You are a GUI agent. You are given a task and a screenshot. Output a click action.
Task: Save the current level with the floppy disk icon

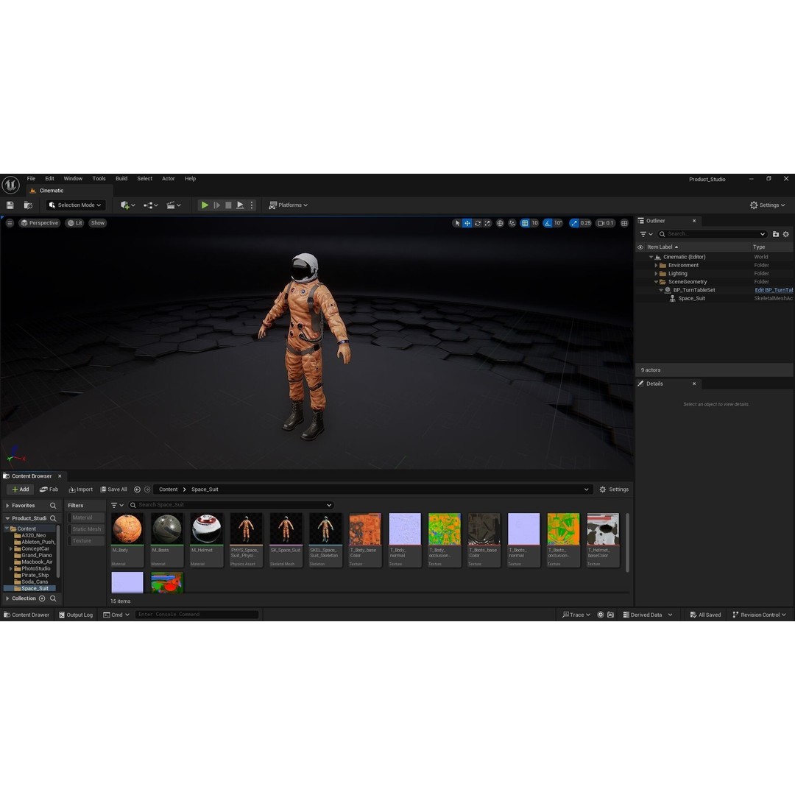[x=10, y=205]
